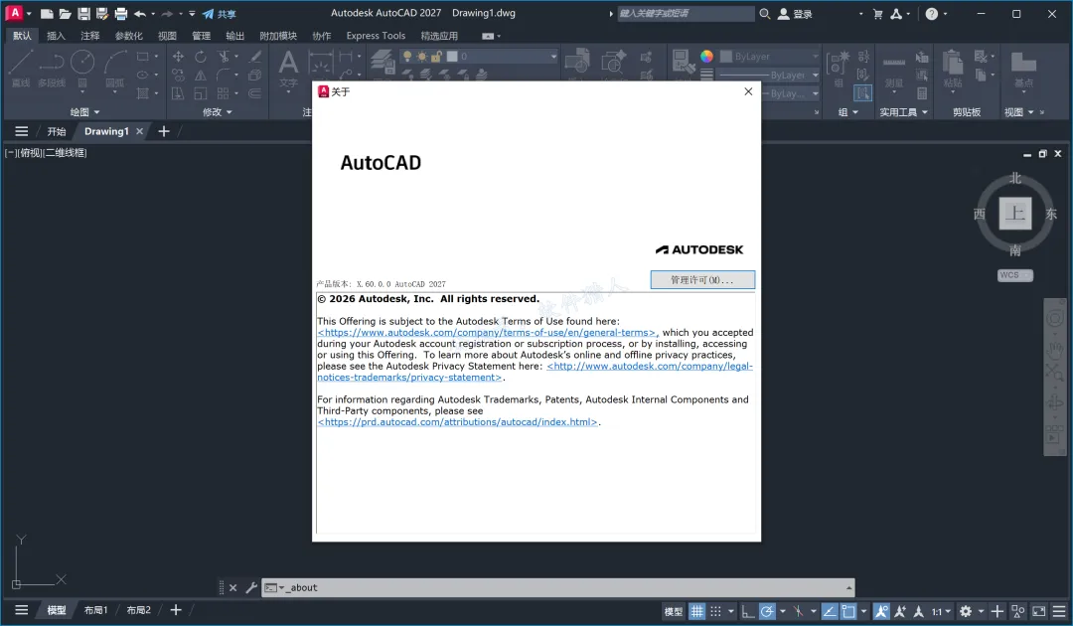
Task: Click the Mirror tool triangle icon
Action: click(201, 75)
